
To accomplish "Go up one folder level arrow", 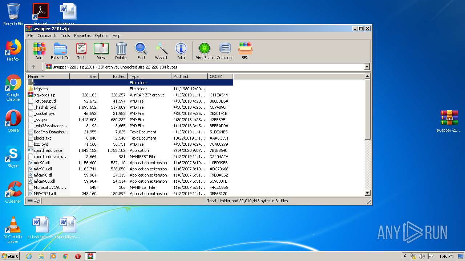I will (33, 67).
